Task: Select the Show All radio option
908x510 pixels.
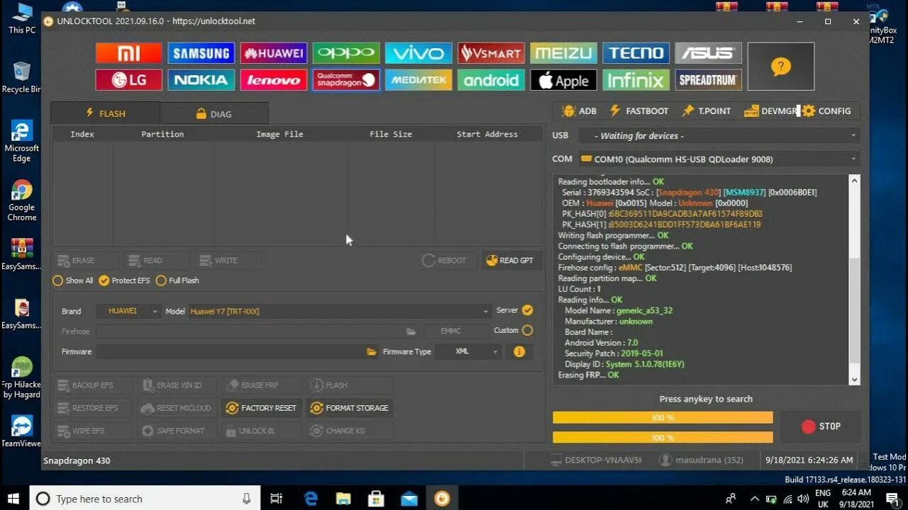Action: tap(73, 280)
